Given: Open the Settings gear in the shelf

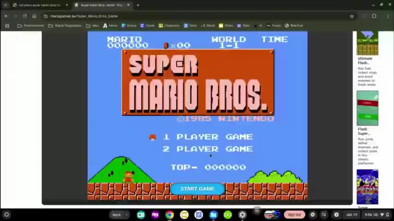Looking at the screenshot, I should click(x=243, y=215).
